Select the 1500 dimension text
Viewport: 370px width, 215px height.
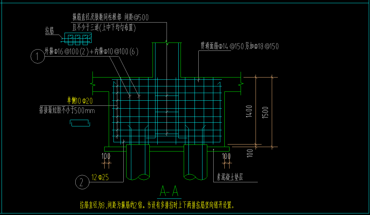pos(265,112)
